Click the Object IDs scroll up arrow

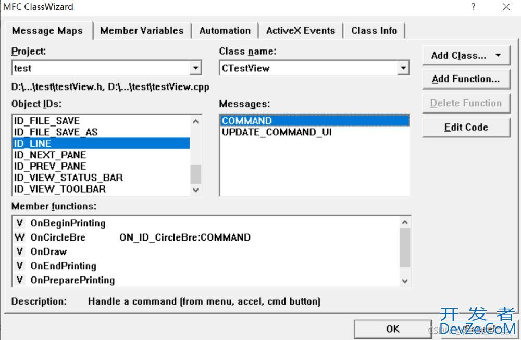point(196,121)
